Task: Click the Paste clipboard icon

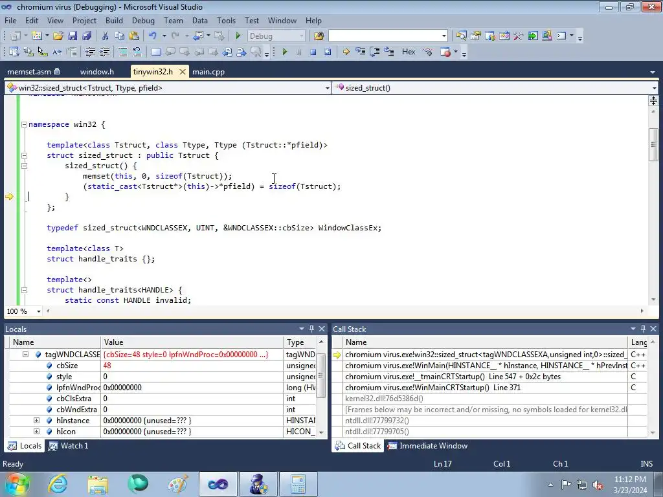Action: click(x=134, y=36)
